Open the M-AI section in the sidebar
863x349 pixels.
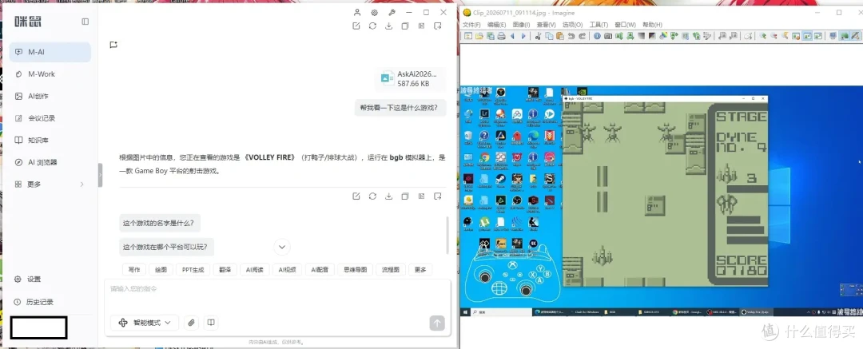pyautogui.click(x=50, y=52)
